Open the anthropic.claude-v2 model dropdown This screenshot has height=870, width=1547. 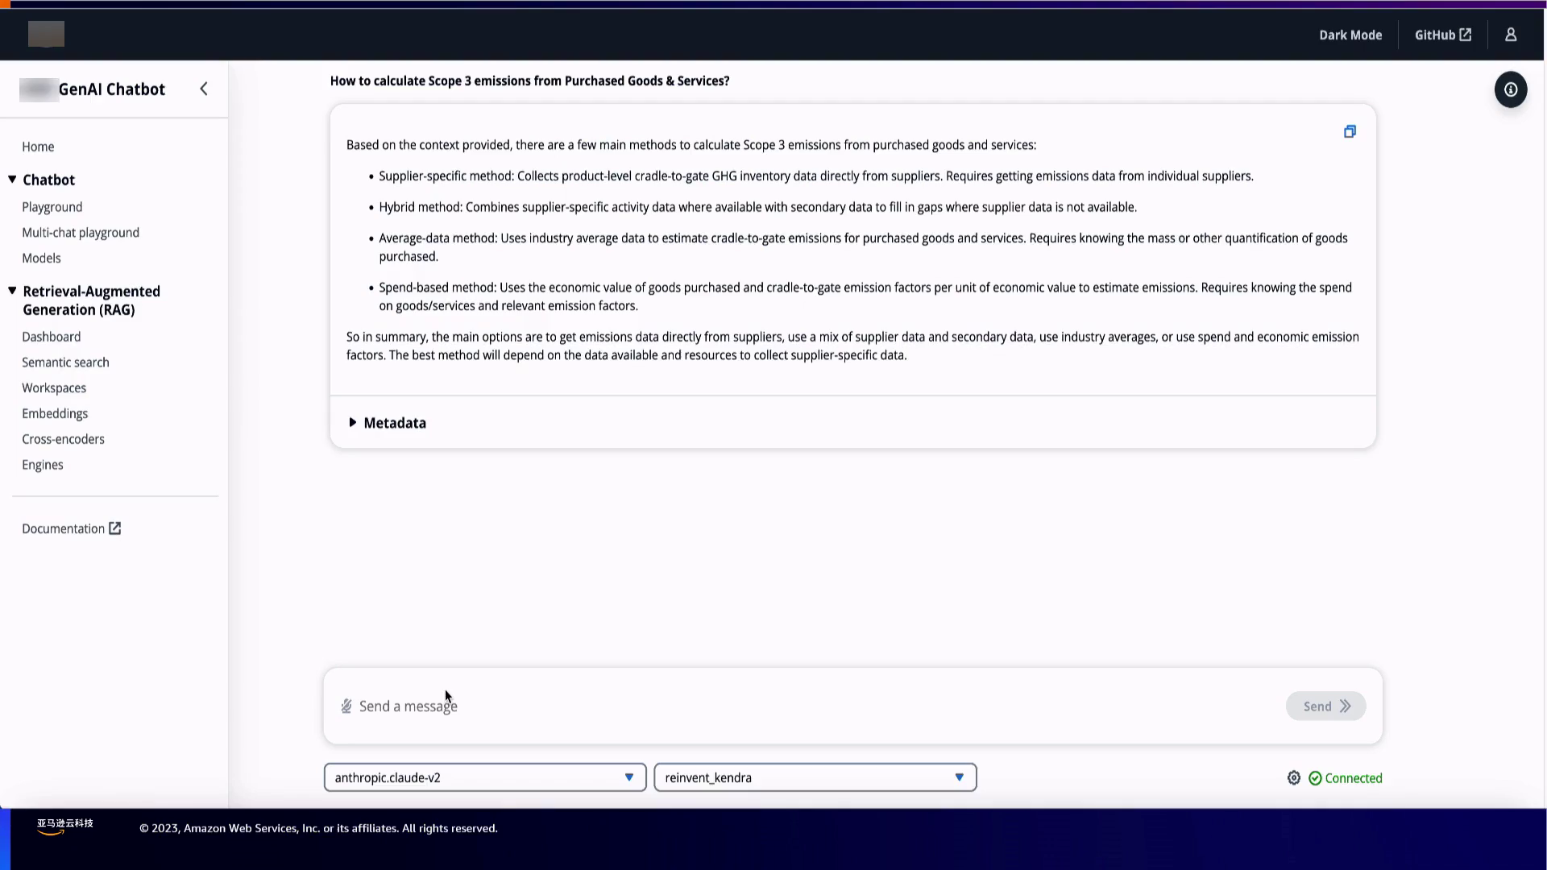484,777
